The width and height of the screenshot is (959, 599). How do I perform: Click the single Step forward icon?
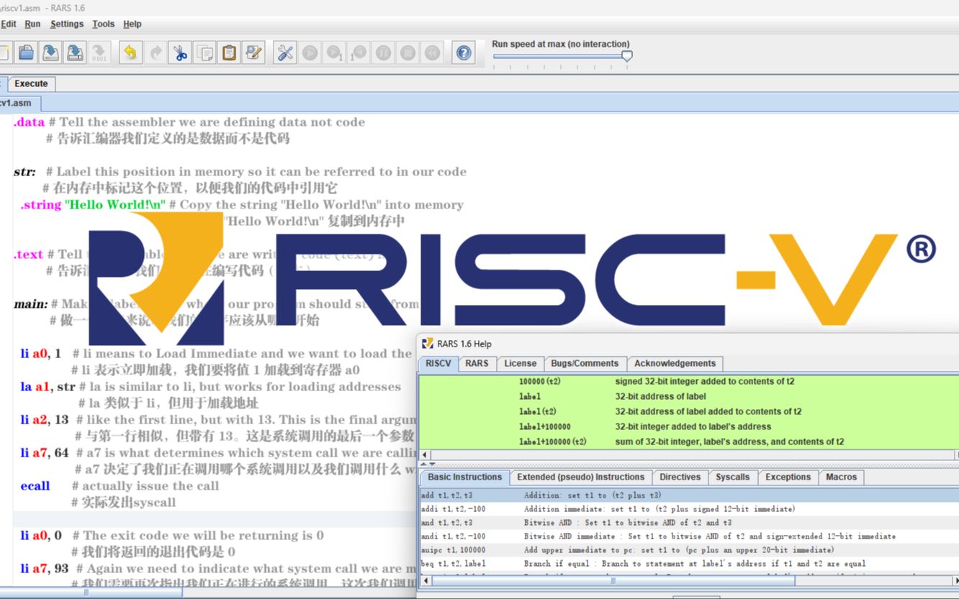point(334,52)
